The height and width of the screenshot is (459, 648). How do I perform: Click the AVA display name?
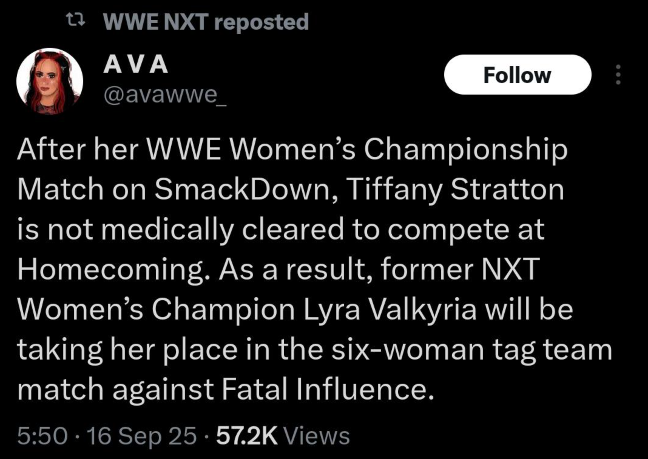tap(136, 64)
